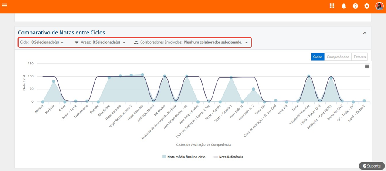
Task: Collapse the Comparativo de Notas entre Ciclos panel
Action: [365, 33]
